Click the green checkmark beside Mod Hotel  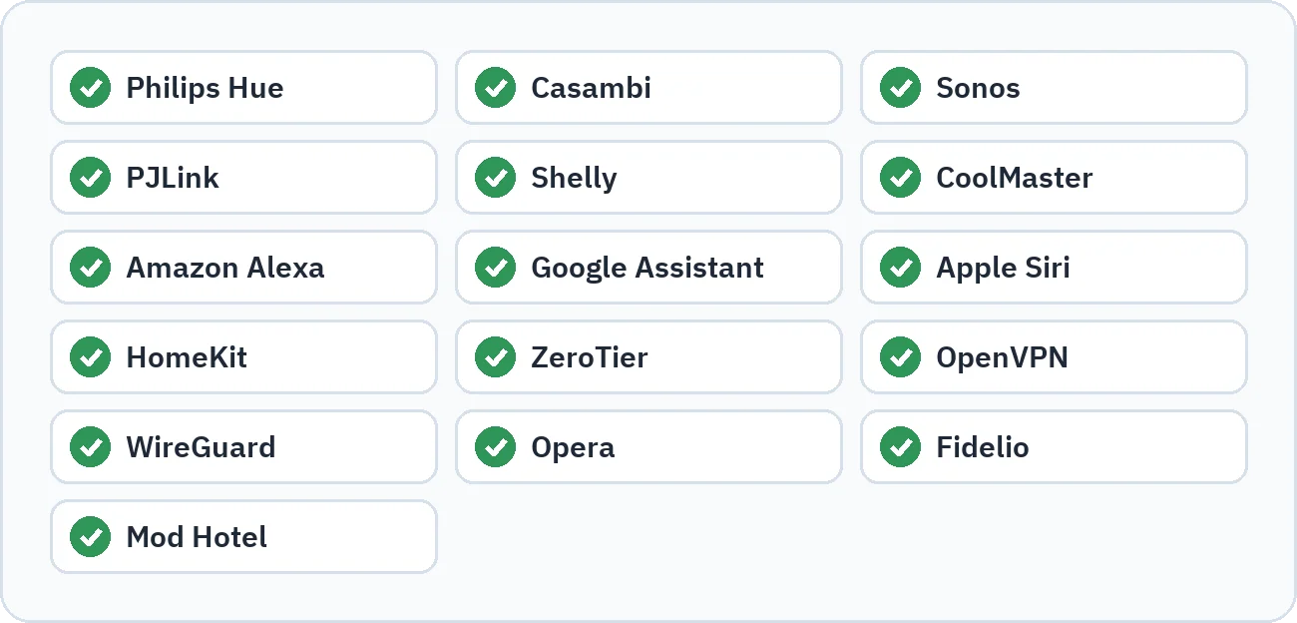[x=91, y=537]
